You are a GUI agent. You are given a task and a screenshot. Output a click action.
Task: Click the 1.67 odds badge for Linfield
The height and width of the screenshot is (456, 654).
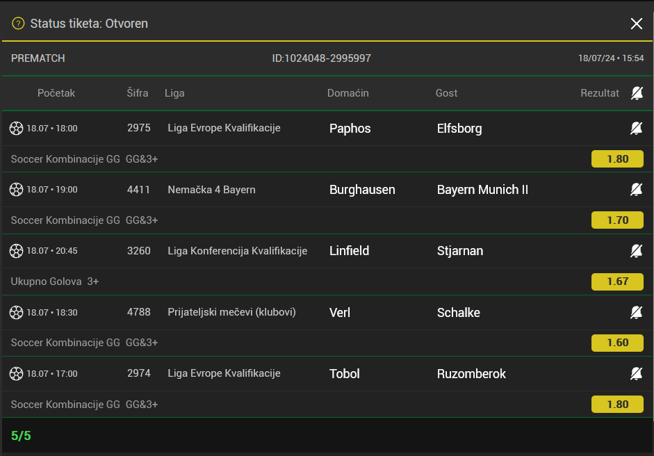pyautogui.click(x=617, y=282)
